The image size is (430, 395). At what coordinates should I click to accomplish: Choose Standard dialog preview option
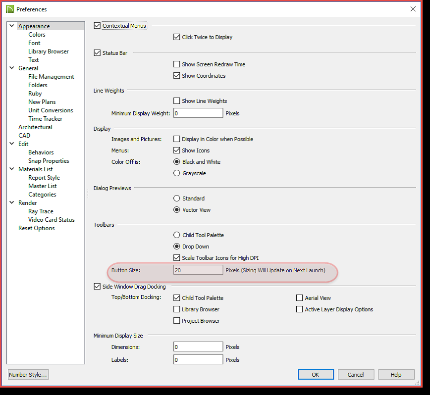pyautogui.click(x=177, y=198)
